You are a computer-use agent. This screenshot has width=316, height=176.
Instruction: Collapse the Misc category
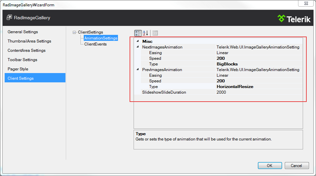pyautogui.click(x=138, y=42)
